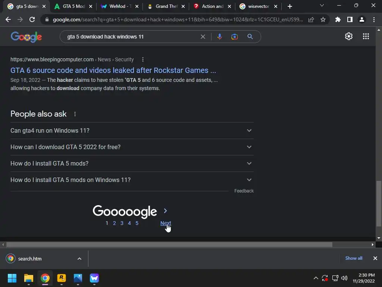Expand "How do I install GTA 5 mods on Windows 11?"
Viewport: 382px width, 287px height.
point(132,180)
